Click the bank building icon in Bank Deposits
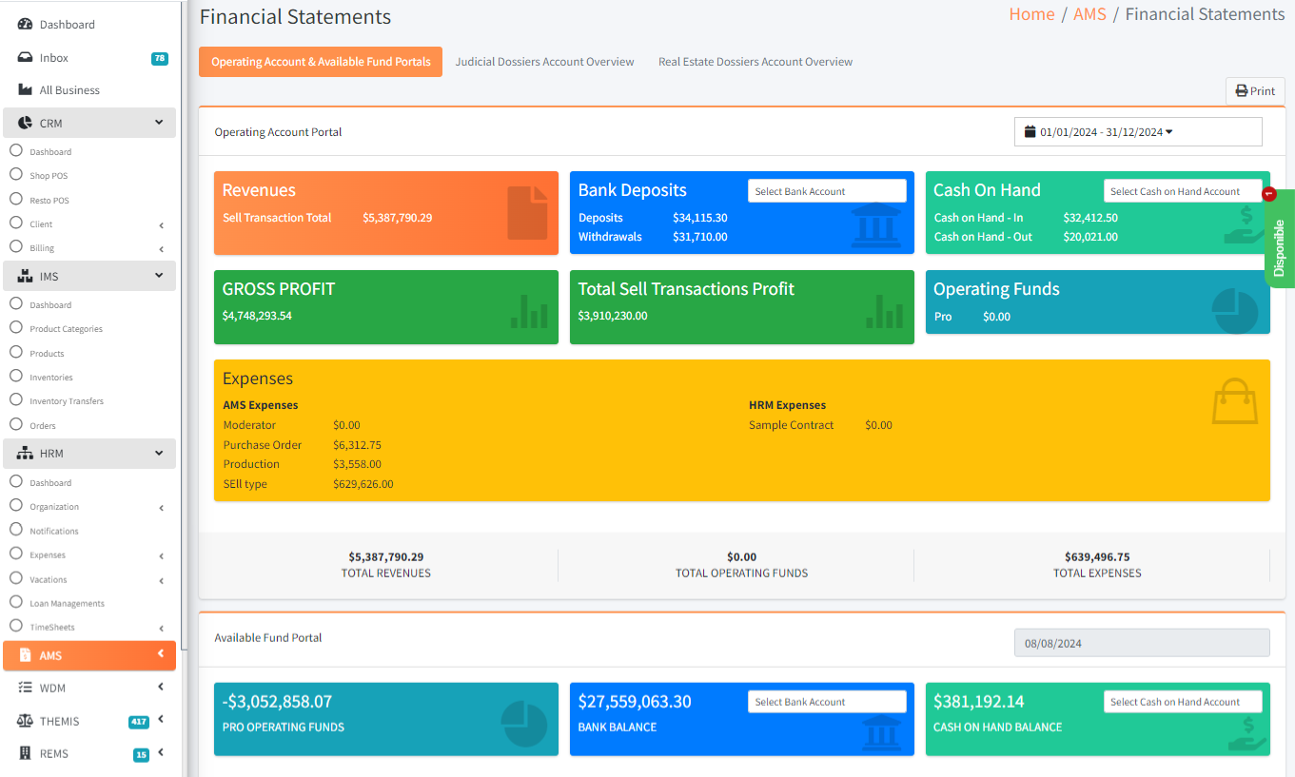 (x=875, y=224)
